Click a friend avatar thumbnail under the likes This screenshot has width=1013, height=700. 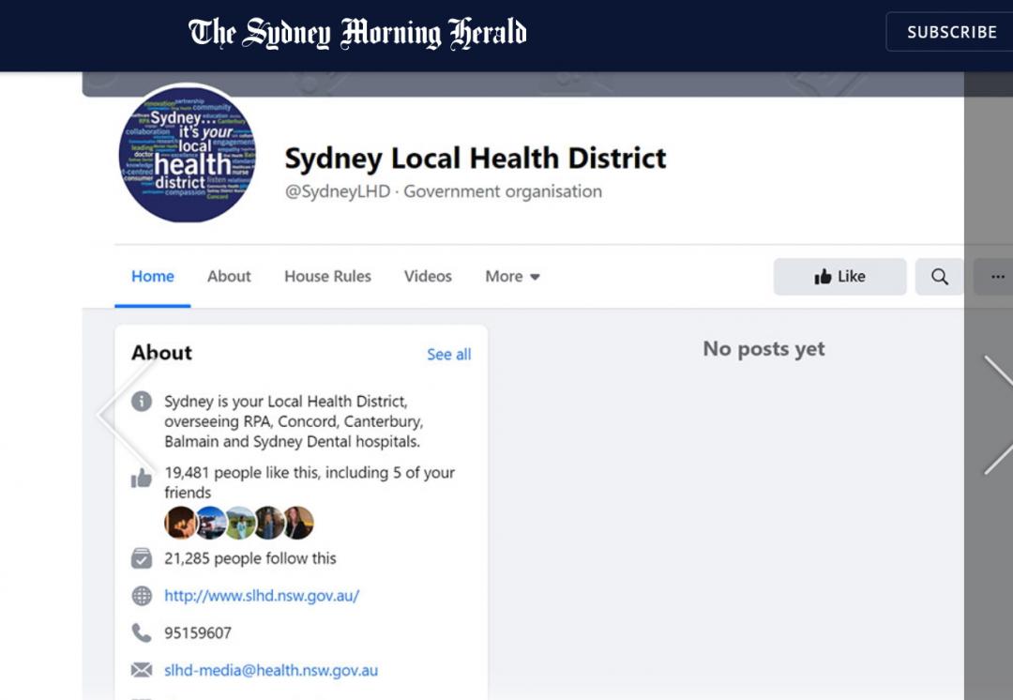coord(182,523)
